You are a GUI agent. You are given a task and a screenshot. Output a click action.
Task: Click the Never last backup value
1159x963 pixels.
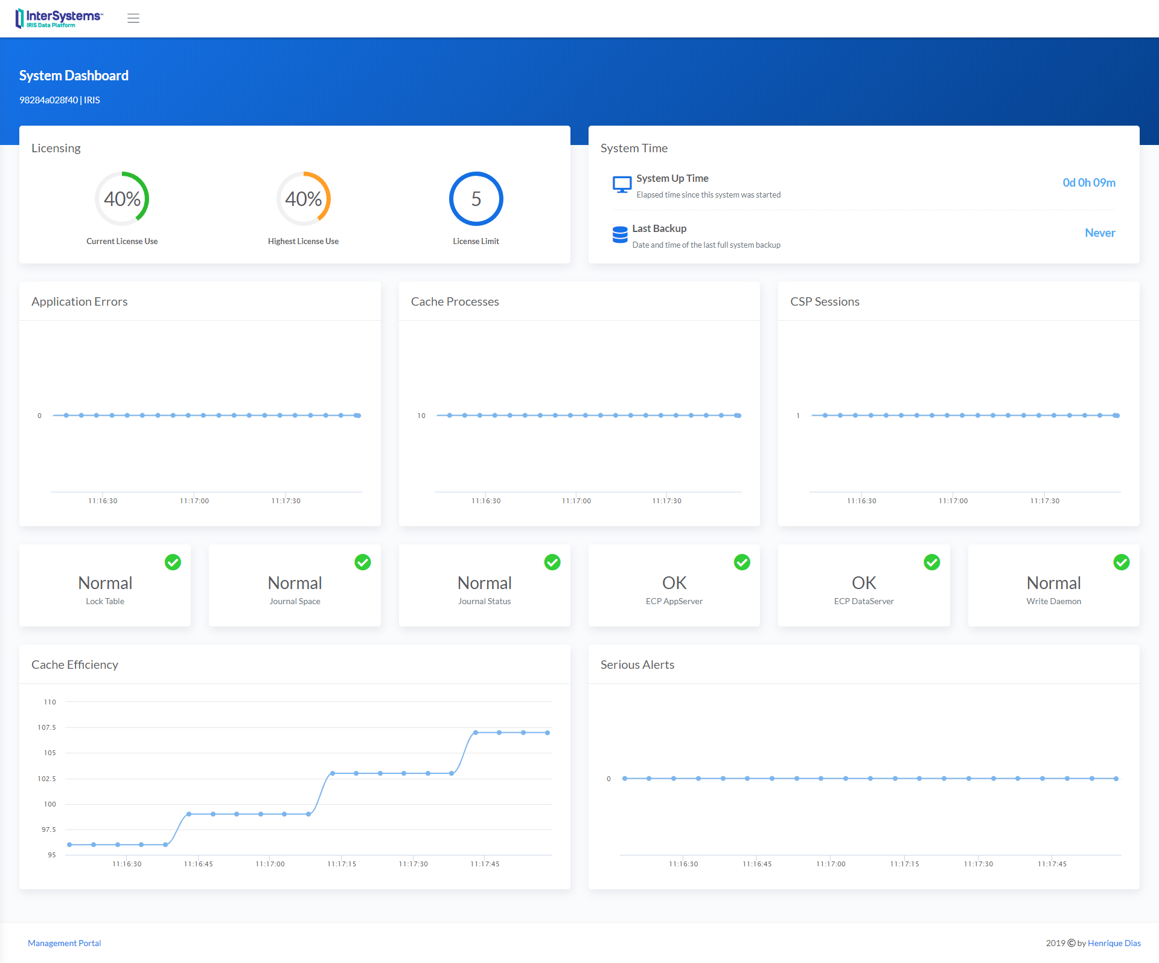point(1100,233)
